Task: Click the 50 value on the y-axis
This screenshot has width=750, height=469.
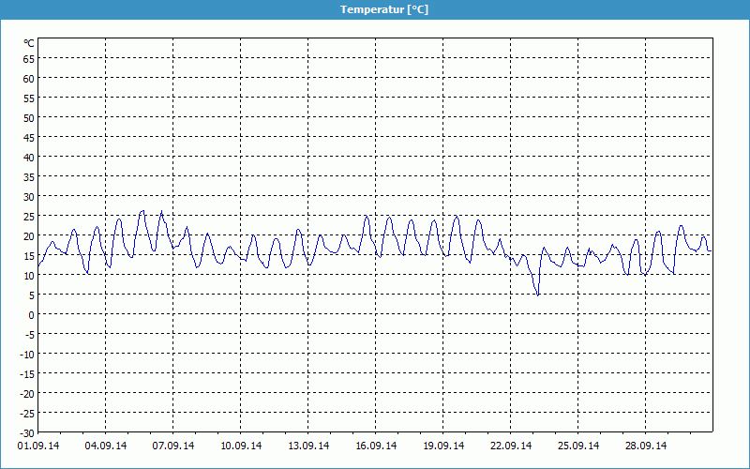Action: [28, 117]
